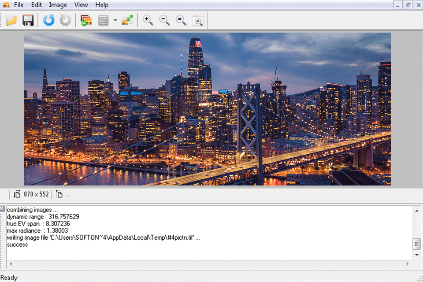Screen dimensions: 423x282
Task: Create new HDR image from photos icon
Action: pyautogui.click(x=86, y=21)
